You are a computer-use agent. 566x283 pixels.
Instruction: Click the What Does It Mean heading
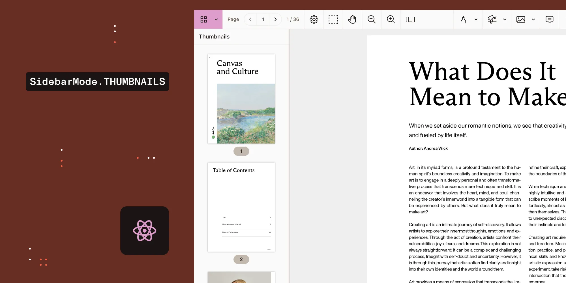[487, 84]
